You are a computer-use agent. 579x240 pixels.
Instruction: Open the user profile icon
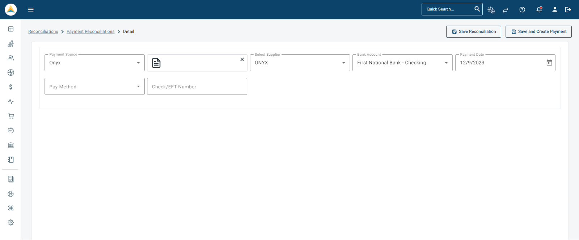coord(555,9)
